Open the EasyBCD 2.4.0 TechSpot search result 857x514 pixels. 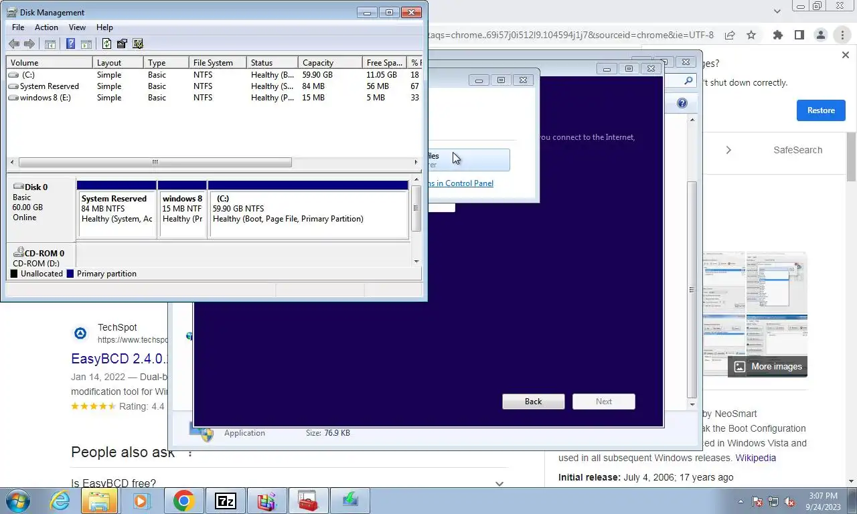pos(119,359)
